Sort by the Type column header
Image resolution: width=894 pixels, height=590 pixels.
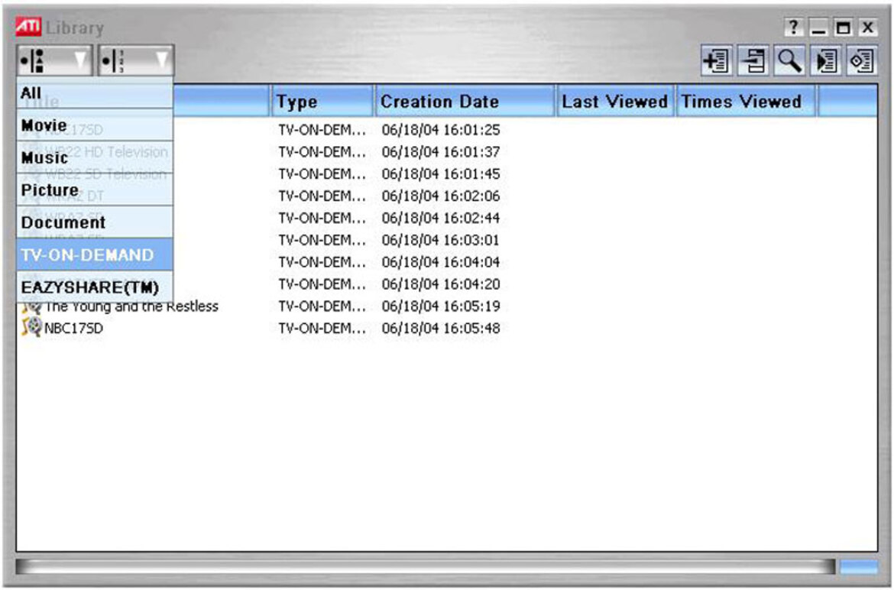pos(322,102)
